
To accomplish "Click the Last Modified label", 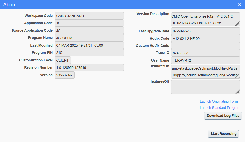I will pyautogui.click(x=41, y=45).
